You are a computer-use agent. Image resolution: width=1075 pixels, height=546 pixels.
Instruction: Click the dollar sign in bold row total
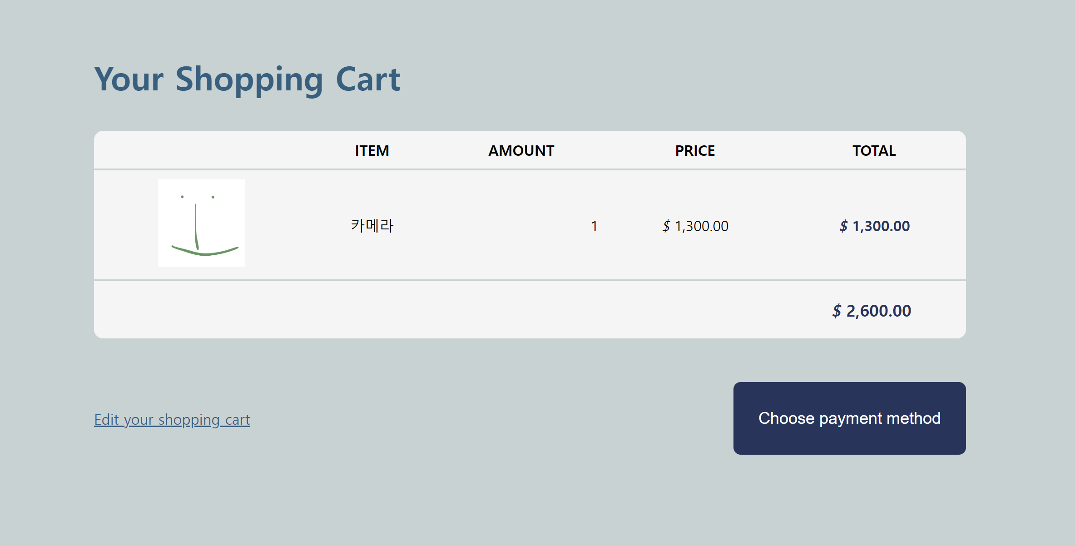[843, 226]
